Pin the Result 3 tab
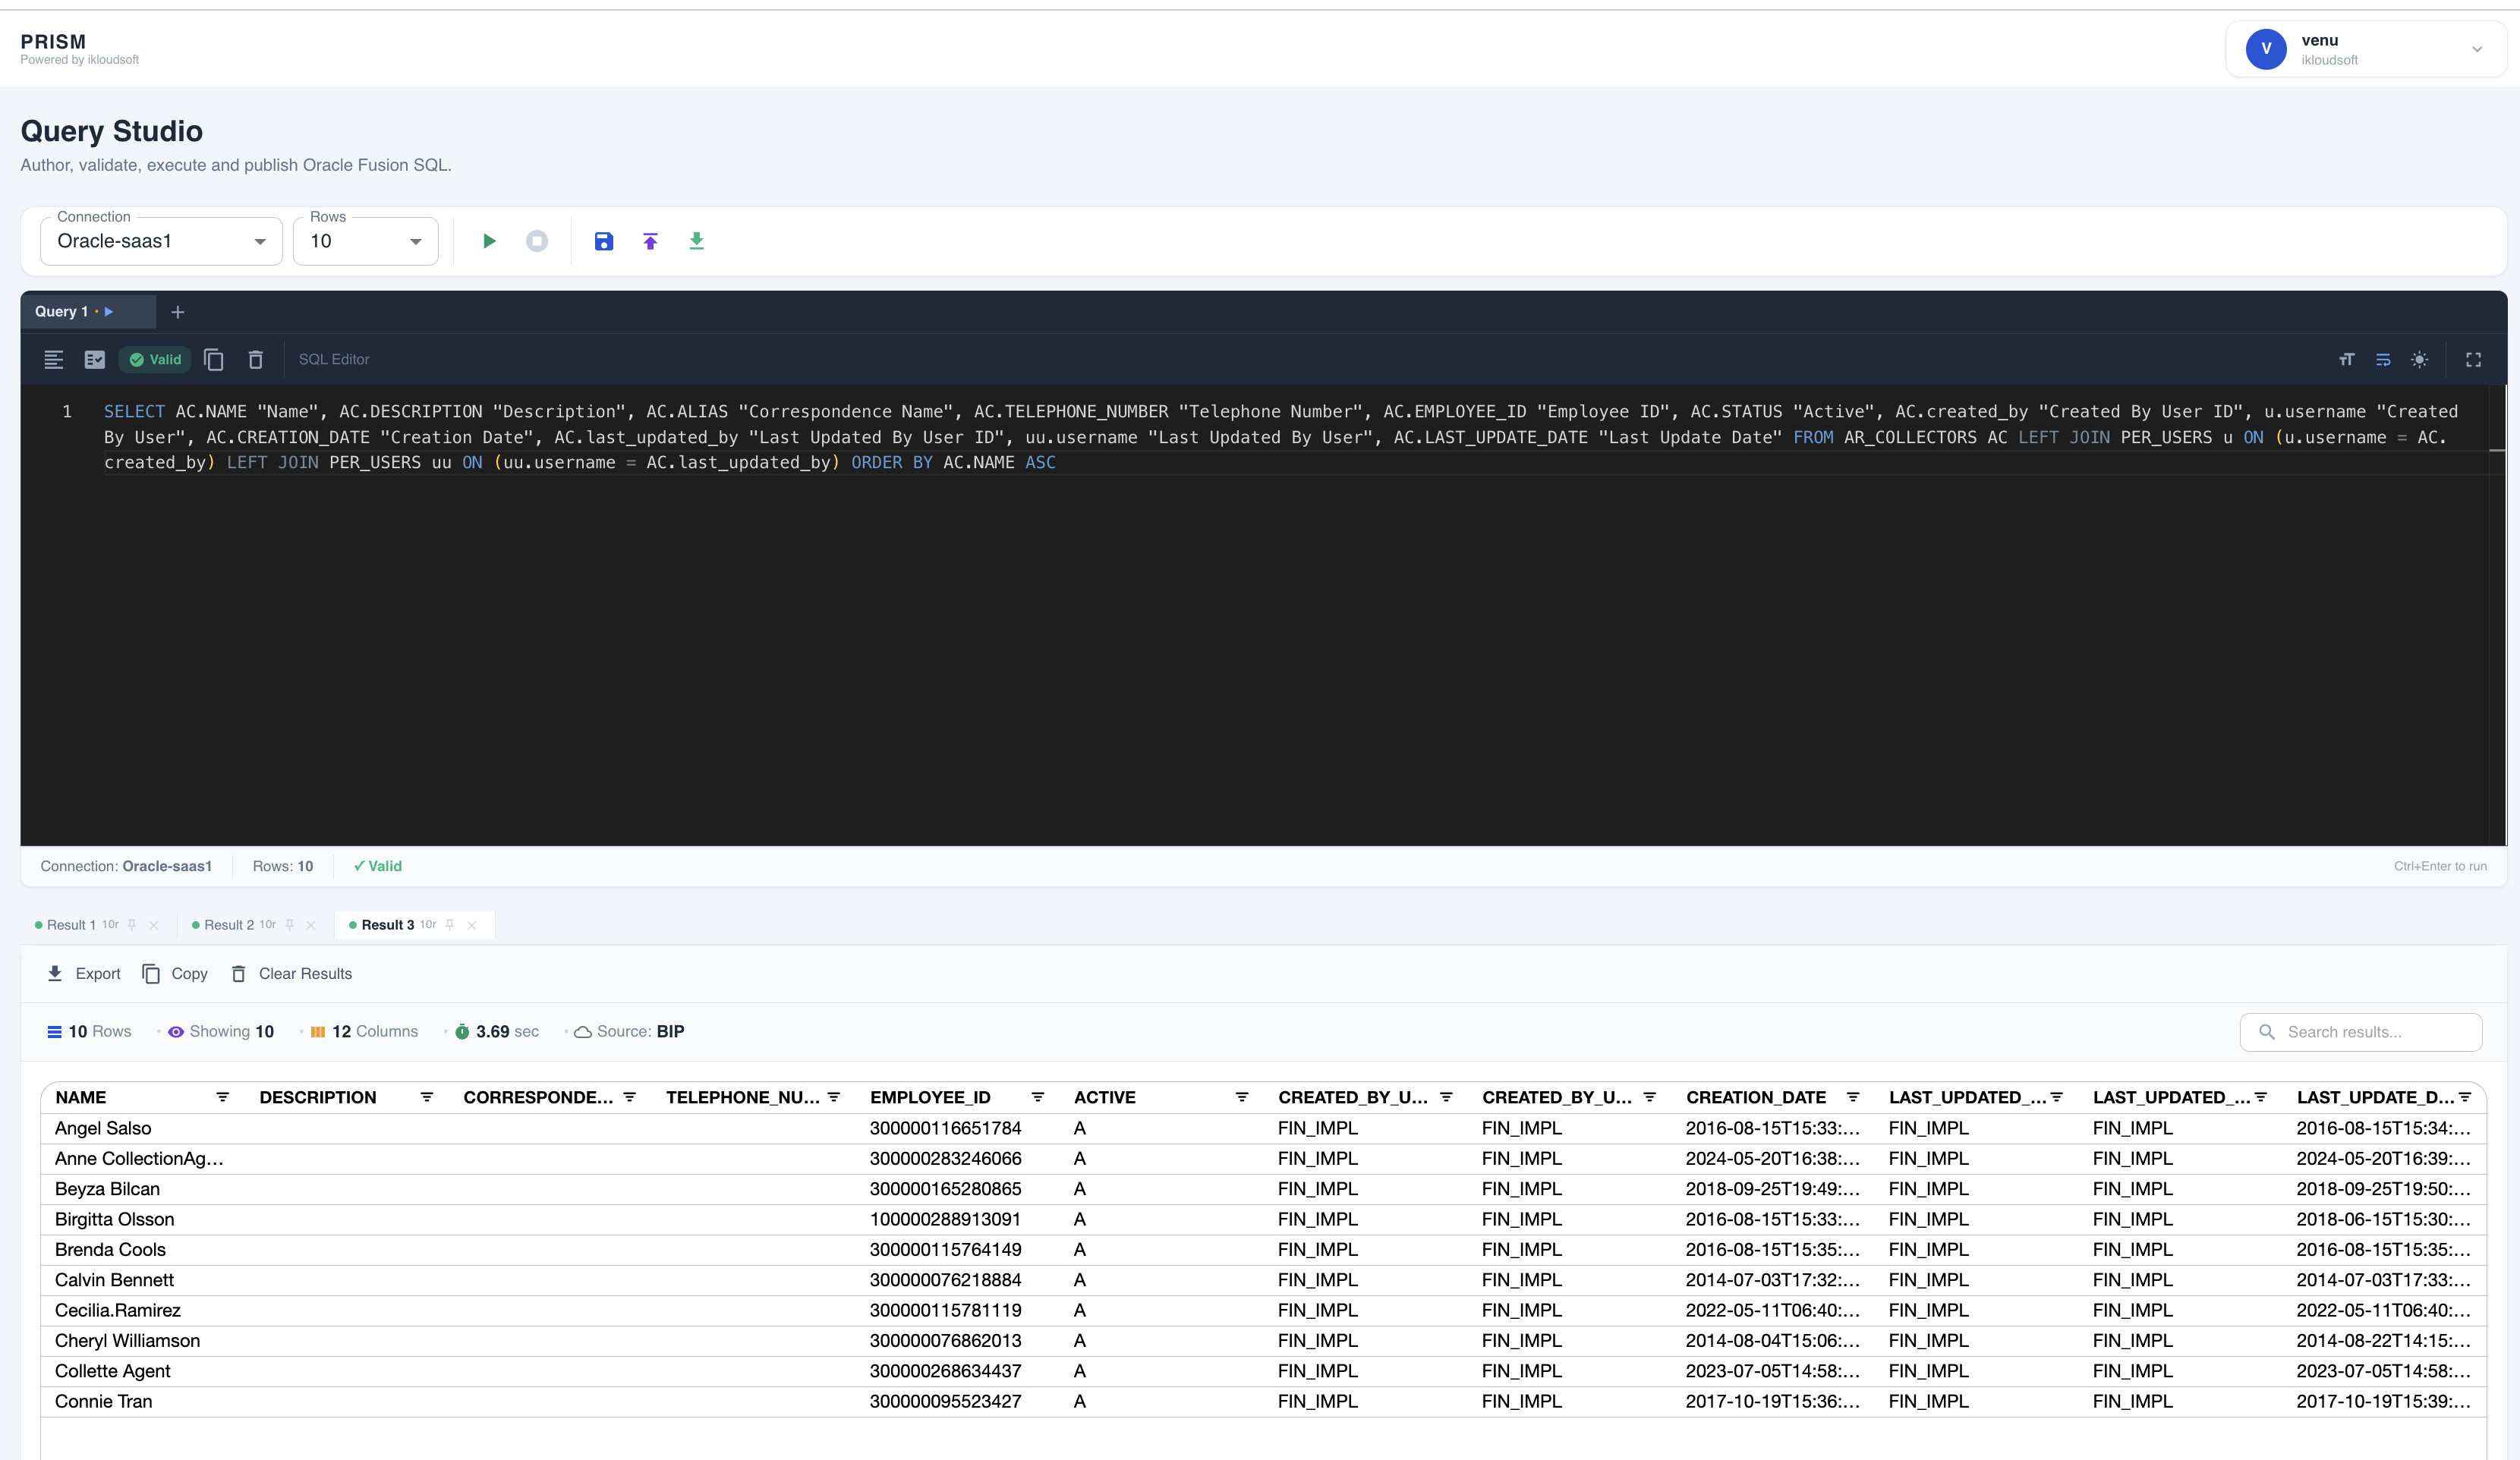The width and height of the screenshot is (2520, 1460). (x=450, y=925)
